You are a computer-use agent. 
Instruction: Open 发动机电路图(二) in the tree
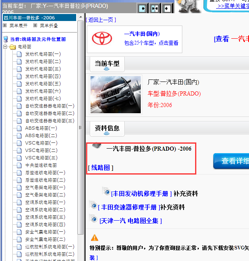[43, 61]
